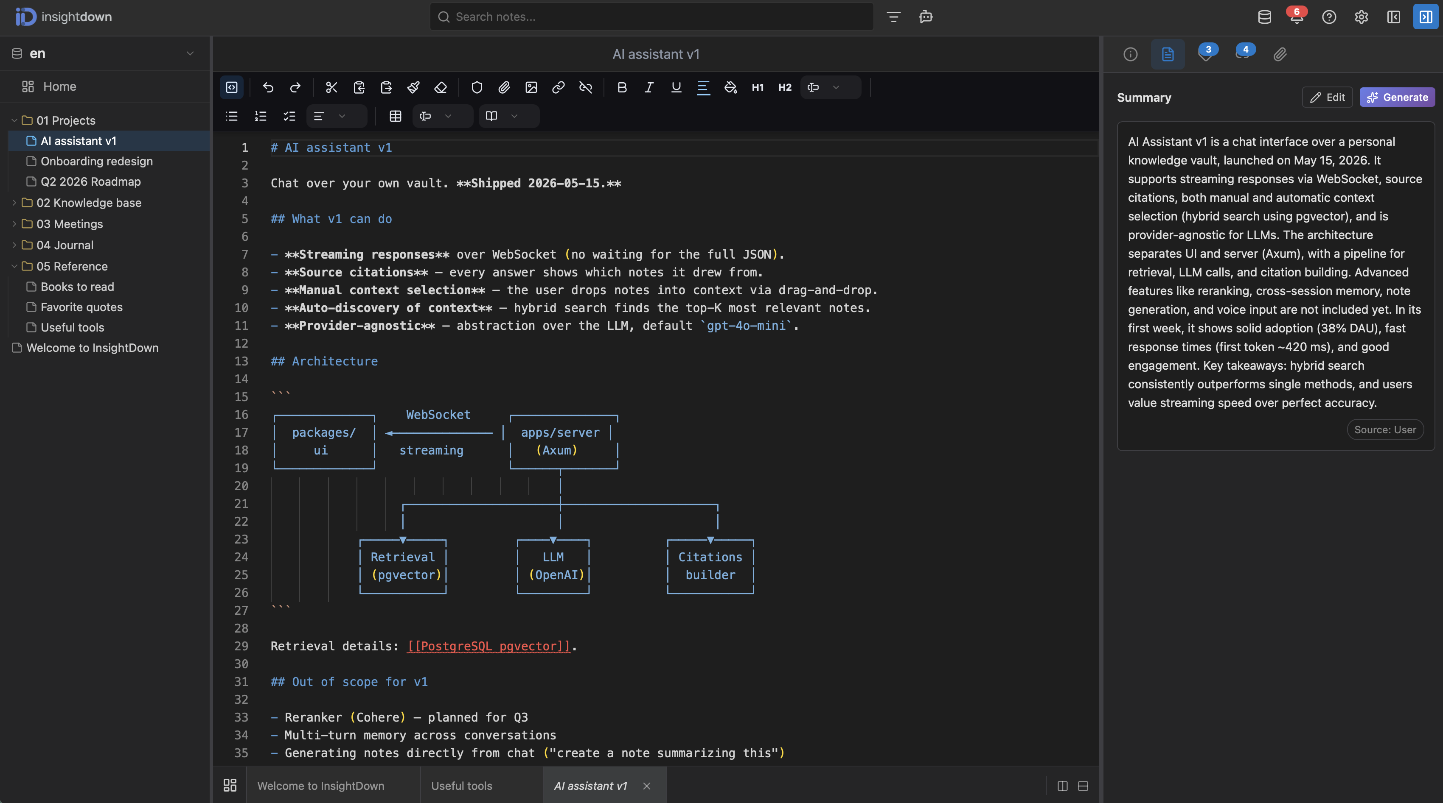Click the shield icon in toolbar
1443x803 pixels.
[477, 87]
